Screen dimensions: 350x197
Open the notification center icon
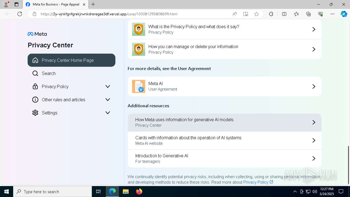341,192
